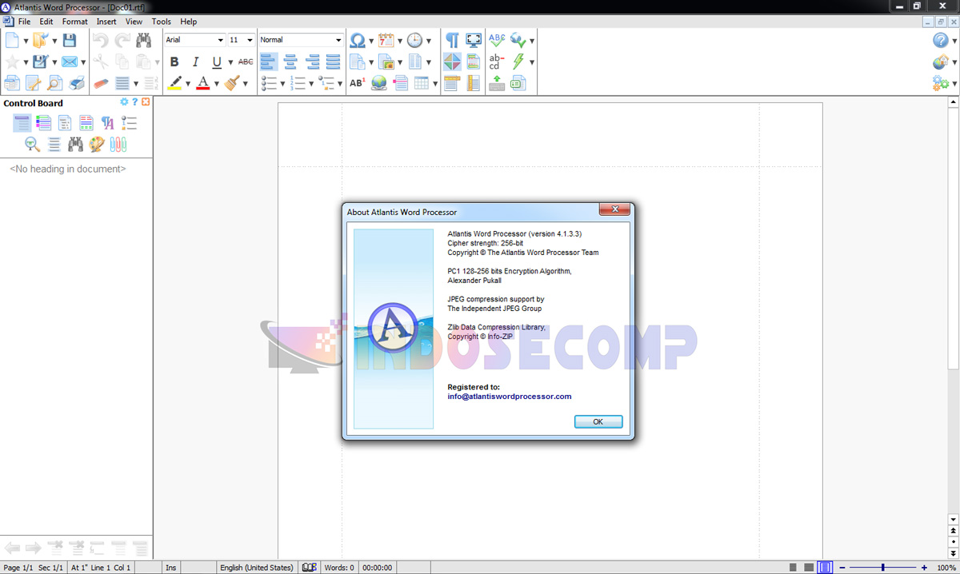Open the Control Board color palette tool
960x574 pixels.
98,144
